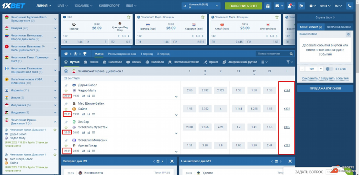This screenshot has width=359, height=175.
Task: Collapse Чемпионат Ирана Дивизион 1 in sidebar
Action: pyautogui.click(x=55, y=122)
